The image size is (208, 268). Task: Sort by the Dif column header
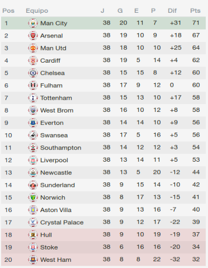pyautogui.click(x=172, y=11)
